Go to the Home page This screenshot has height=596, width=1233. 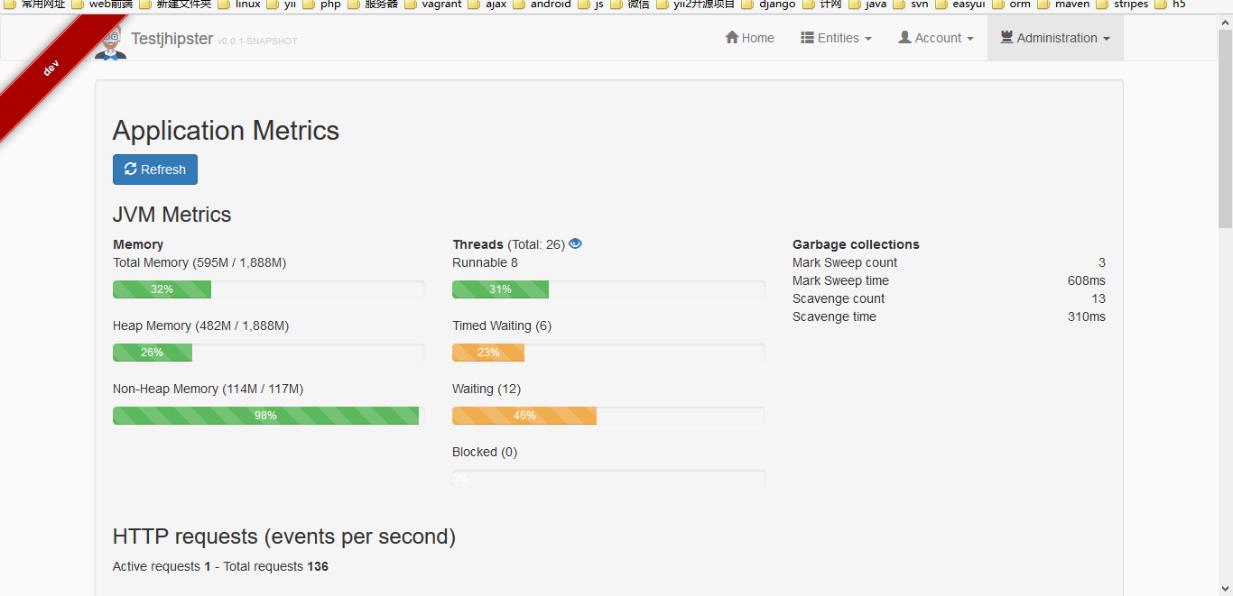(750, 38)
